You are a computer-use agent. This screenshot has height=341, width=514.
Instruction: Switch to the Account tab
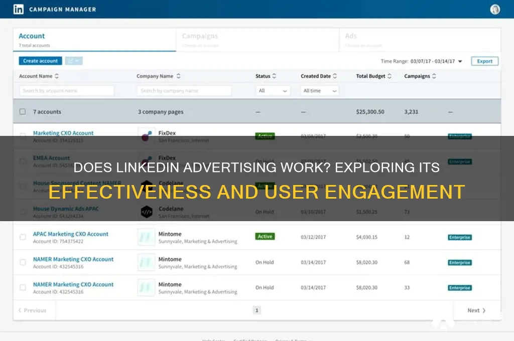coord(94,40)
